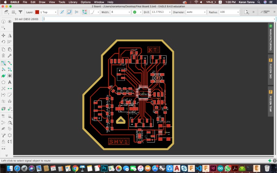Select the Paste tool

(10, 49)
